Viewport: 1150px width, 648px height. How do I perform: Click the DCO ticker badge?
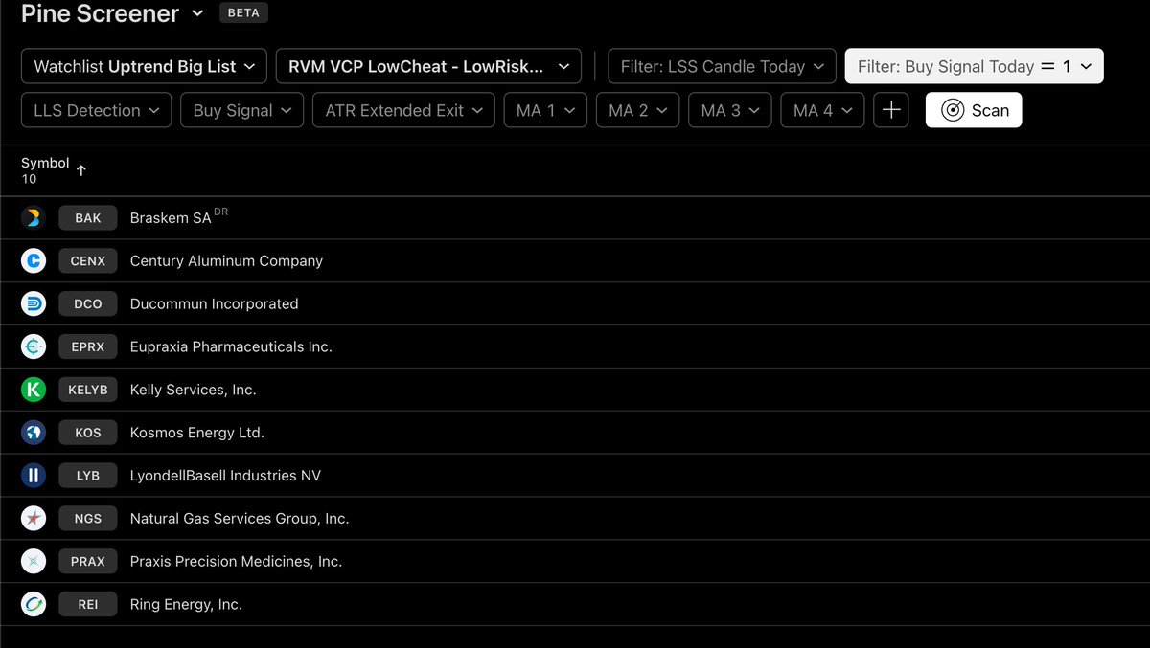coord(88,303)
